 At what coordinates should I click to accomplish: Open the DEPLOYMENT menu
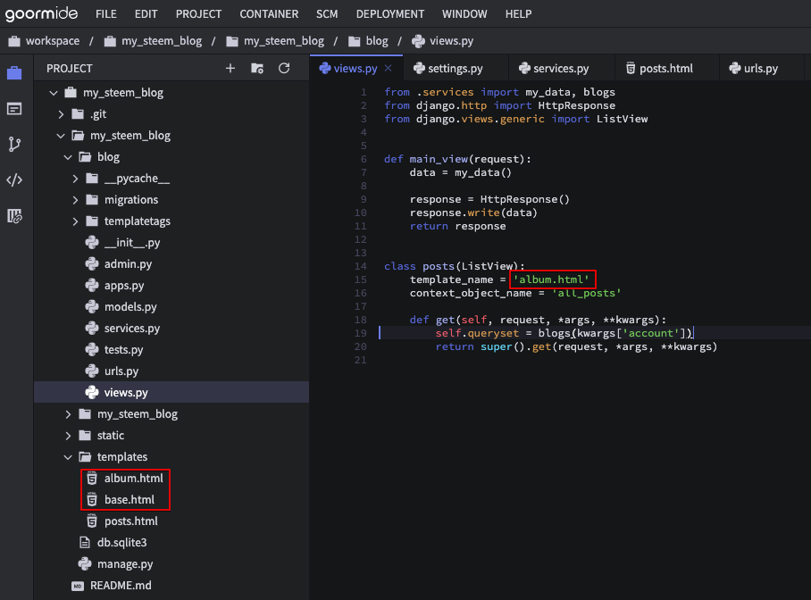point(390,14)
